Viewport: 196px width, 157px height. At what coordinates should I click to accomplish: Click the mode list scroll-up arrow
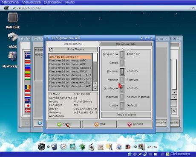tap(95, 84)
